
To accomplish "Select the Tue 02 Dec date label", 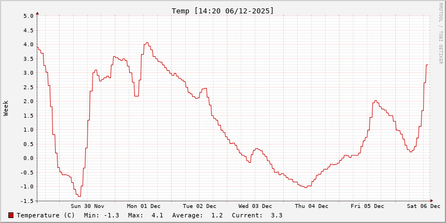I will point(200,206).
